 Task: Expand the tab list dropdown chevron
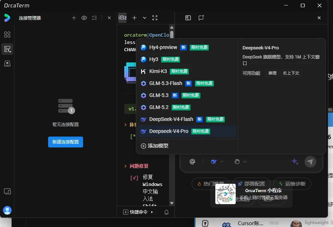coord(145,18)
